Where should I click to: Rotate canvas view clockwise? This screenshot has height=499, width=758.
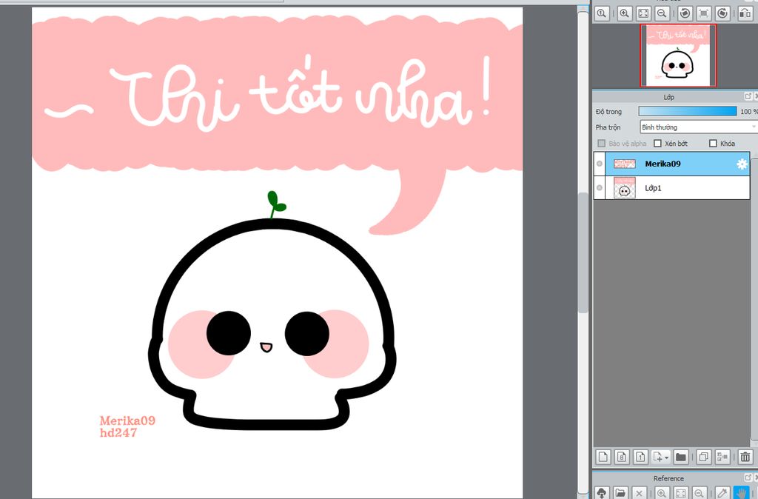pyautogui.click(x=722, y=13)
